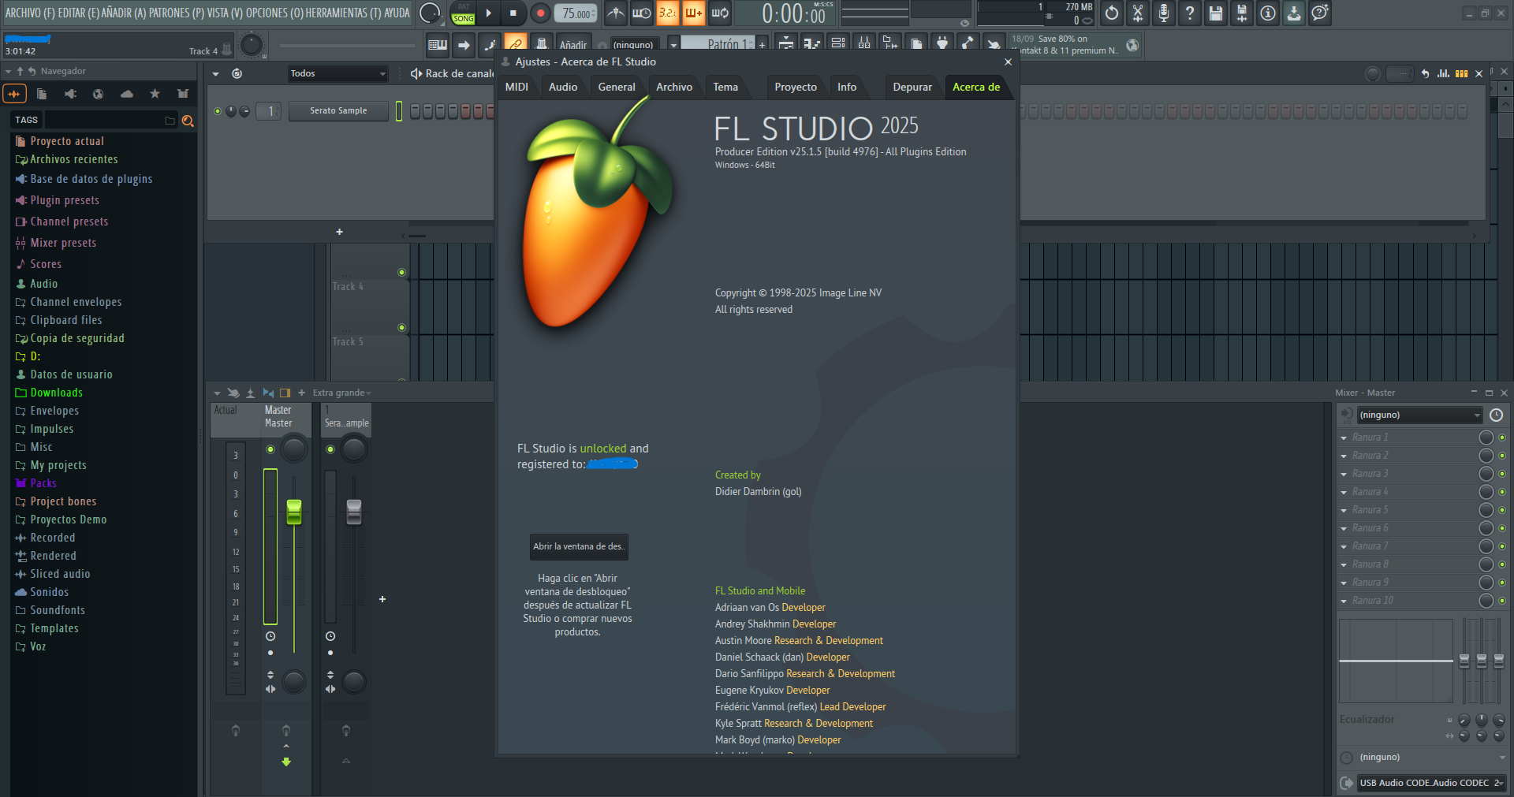Switch to the Proyecto settings tab
Image resolution: width=1514 pixels, height=797 pixels.
(796, 87)
